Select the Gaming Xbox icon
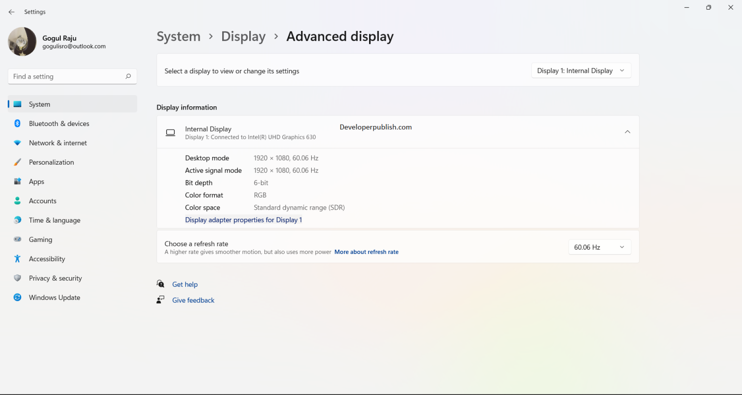 17,240
